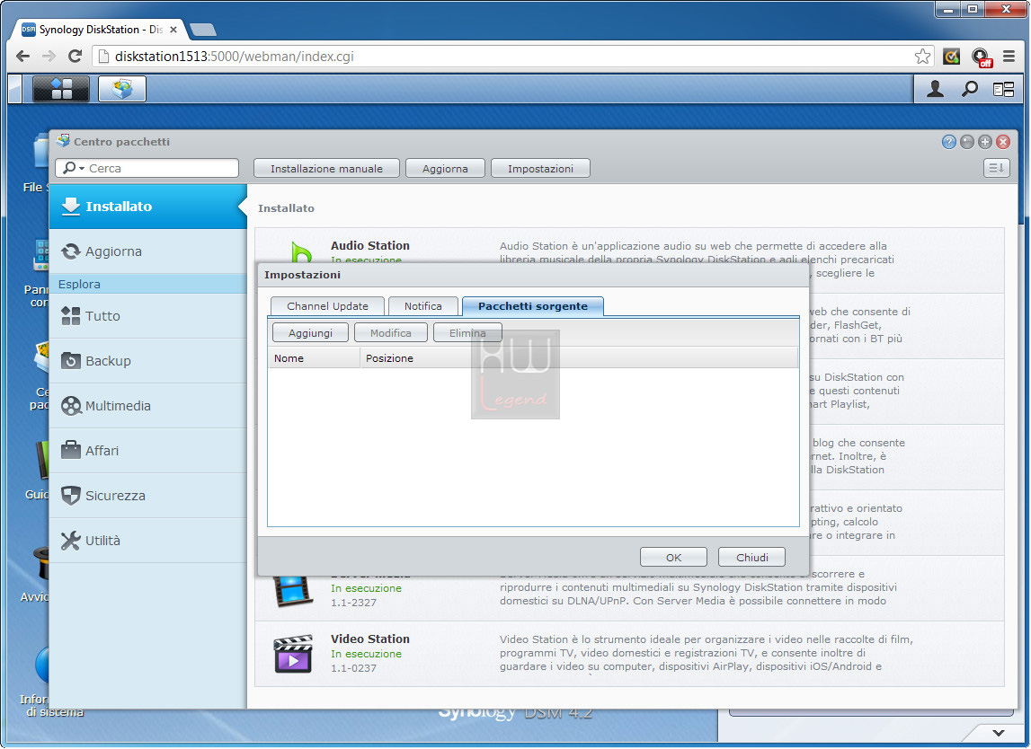Switch to the Channel Update tab
This screenshot has height=749, width=1031.
tap(327, 306)
